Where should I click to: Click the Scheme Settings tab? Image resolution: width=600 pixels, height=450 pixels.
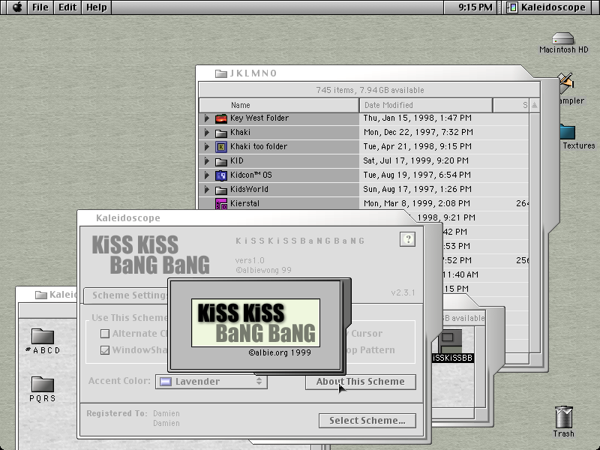pyautogui.click(x=126, y=295)
